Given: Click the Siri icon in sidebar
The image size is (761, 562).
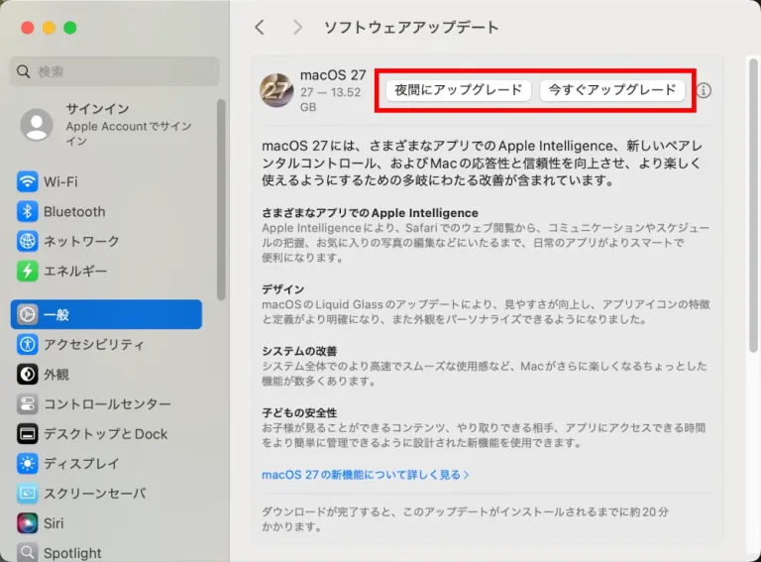Looking at the screenshot, I should tap(27, 523).
